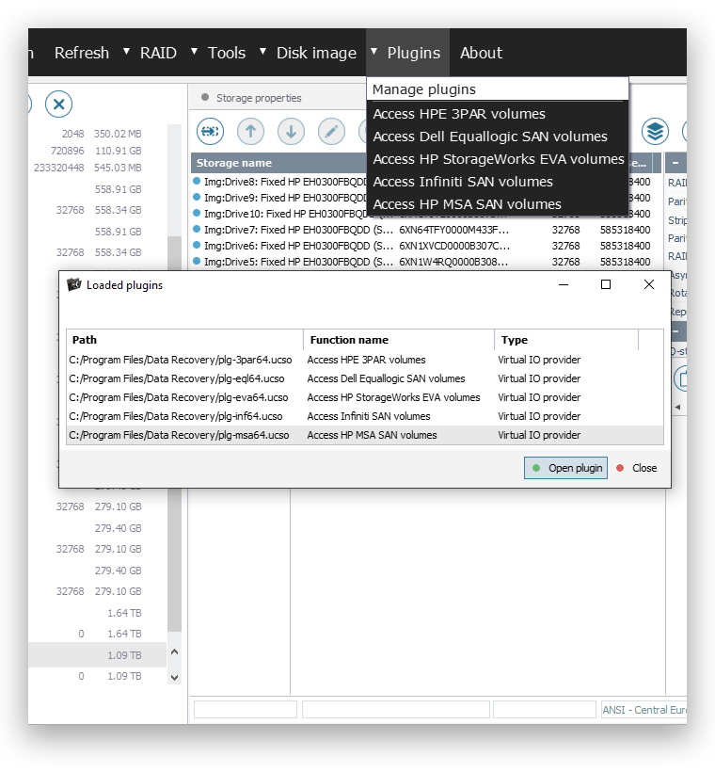Select Access HPE 3PAR volumes menu entry
Screen dimensions: 715x772
(498, 114)
